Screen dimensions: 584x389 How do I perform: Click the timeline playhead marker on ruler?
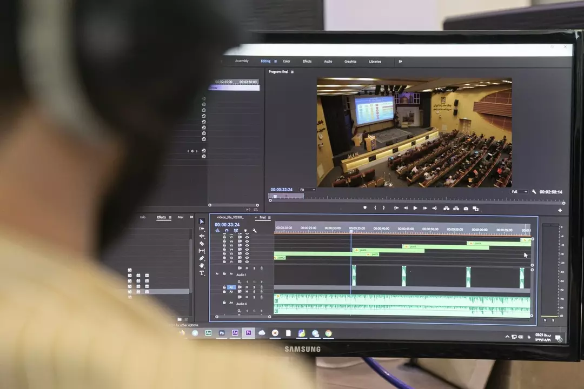tap(351, 232)
